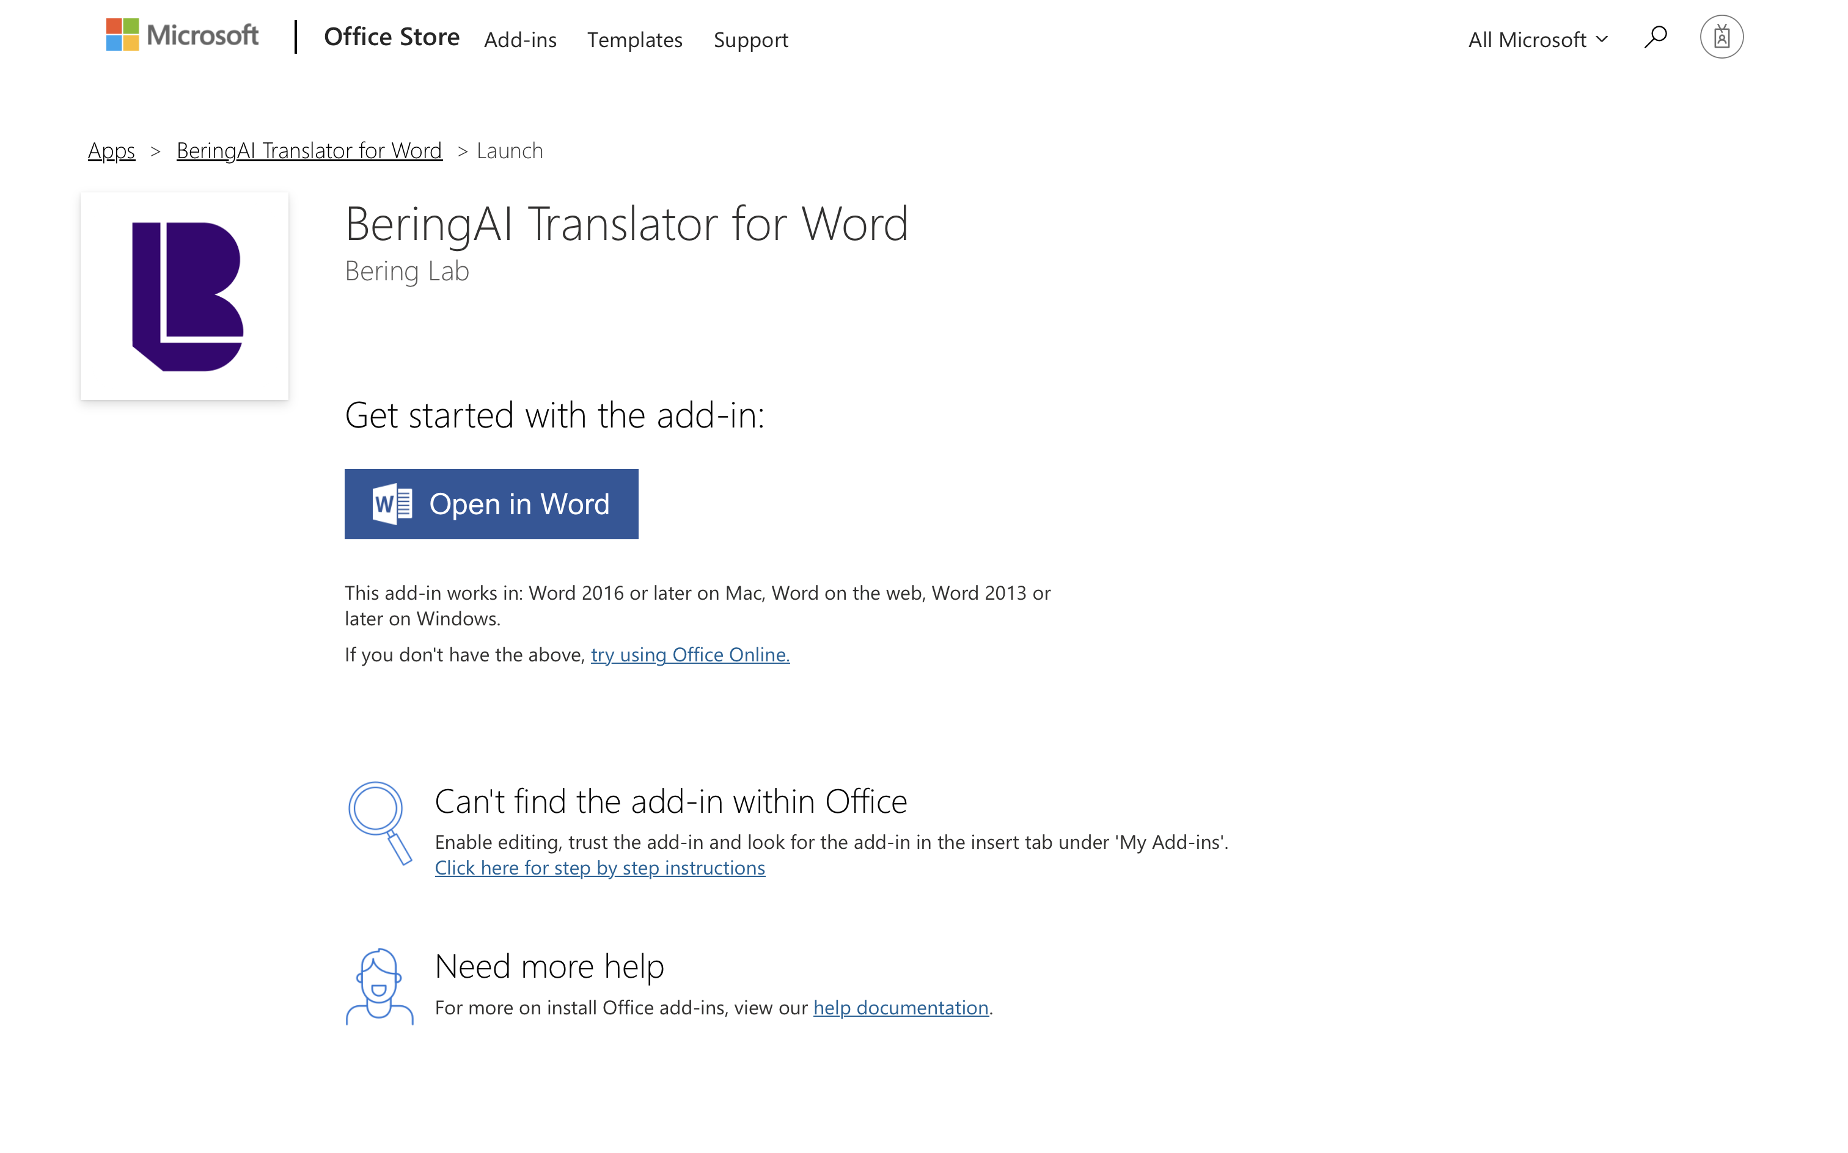Image resolution: width=1848 pixels, height=1153 pixels.
Task: Navigate to Apps breadcrumb
Action: click(111, 150)
